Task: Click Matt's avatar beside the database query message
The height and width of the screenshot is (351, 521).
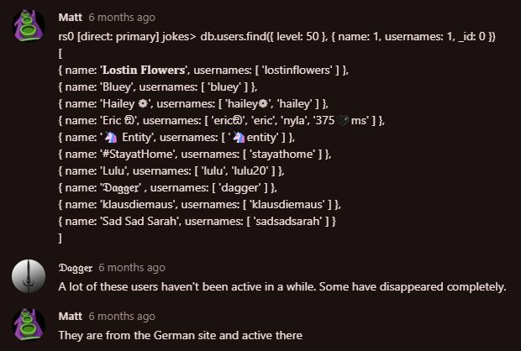Action: pos(29,27)
